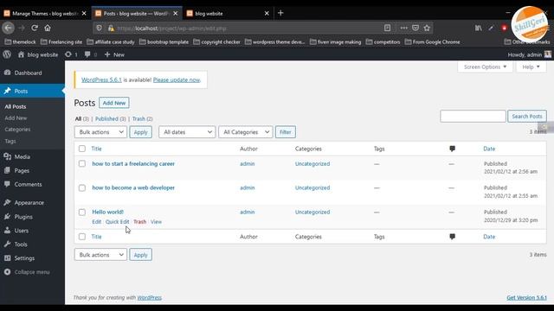Select the freelancing career post checkbox

point(82,163)
